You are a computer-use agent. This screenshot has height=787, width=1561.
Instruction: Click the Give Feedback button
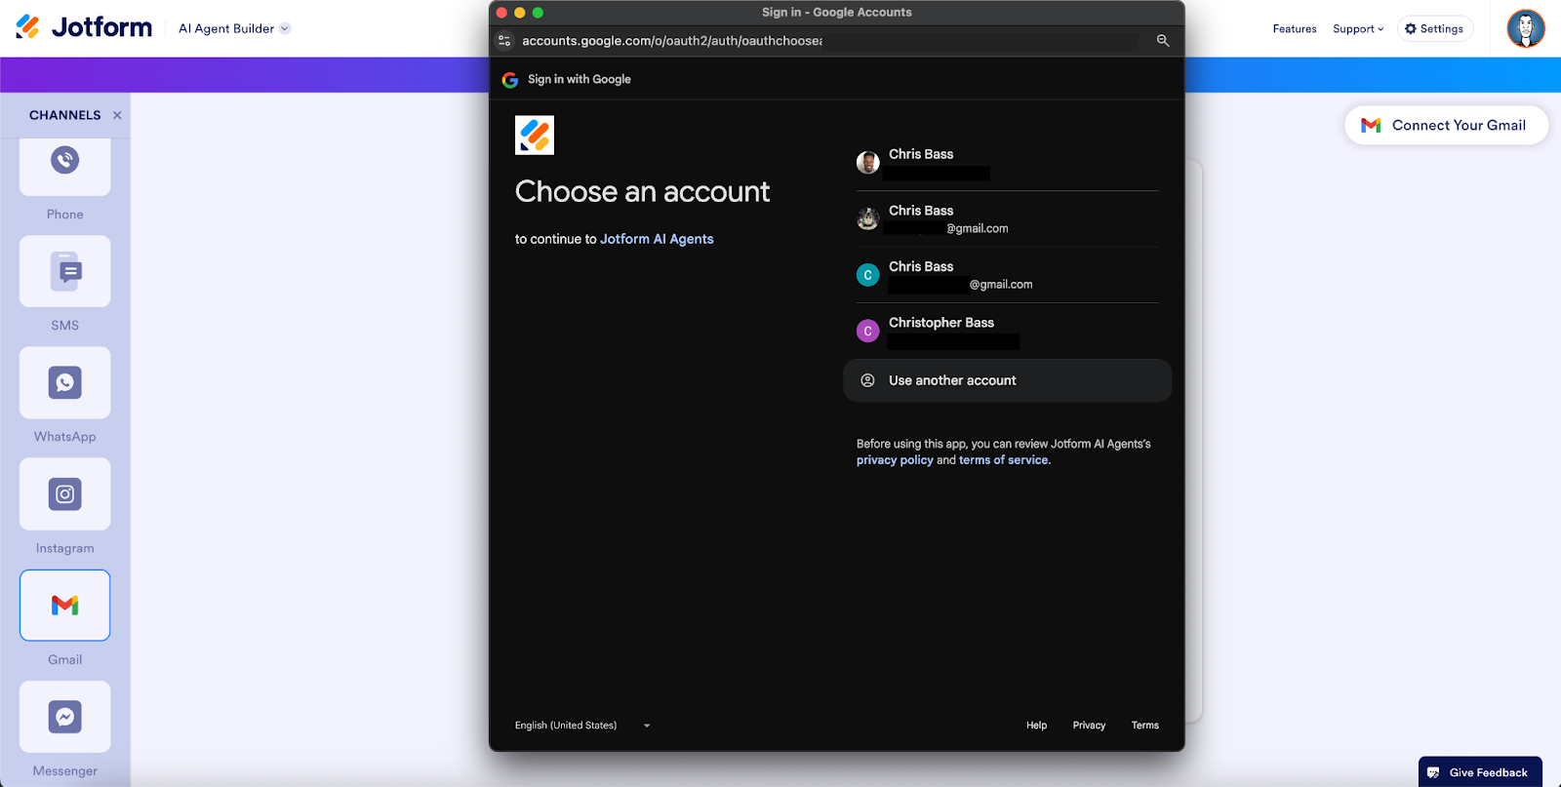(1479, 772)
